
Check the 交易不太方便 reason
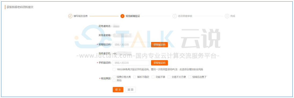[x=169, y=77]
